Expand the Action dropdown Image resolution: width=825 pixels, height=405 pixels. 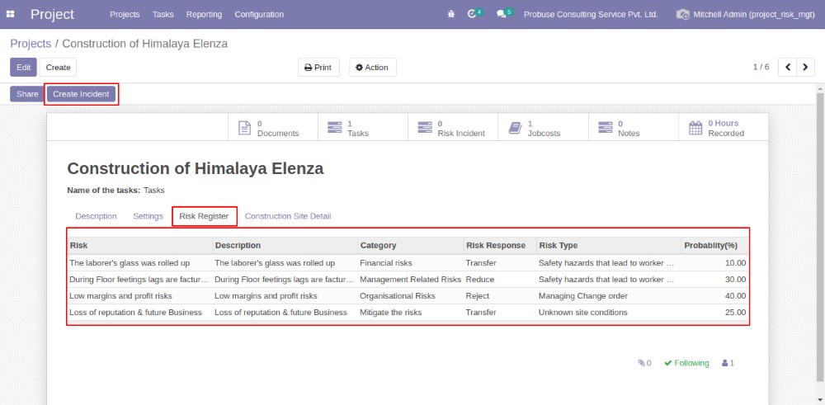[372, 68]
